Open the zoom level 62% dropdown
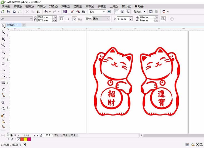Viewport: 204px width, 148px height. pos(104,12)
